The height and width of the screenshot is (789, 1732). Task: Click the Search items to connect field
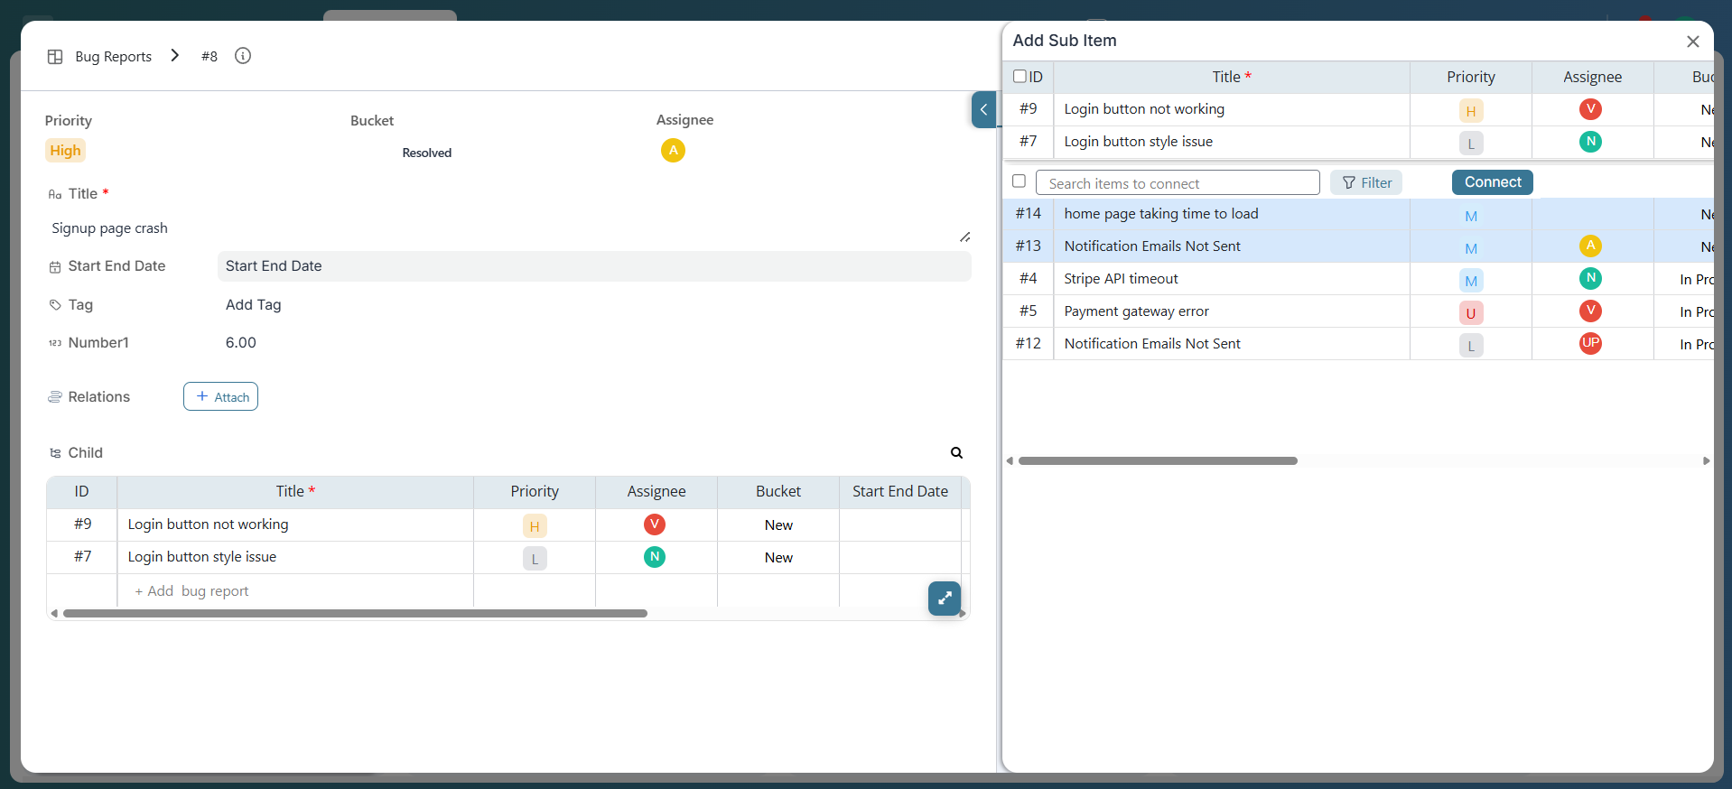click(x=1178, y=183)
